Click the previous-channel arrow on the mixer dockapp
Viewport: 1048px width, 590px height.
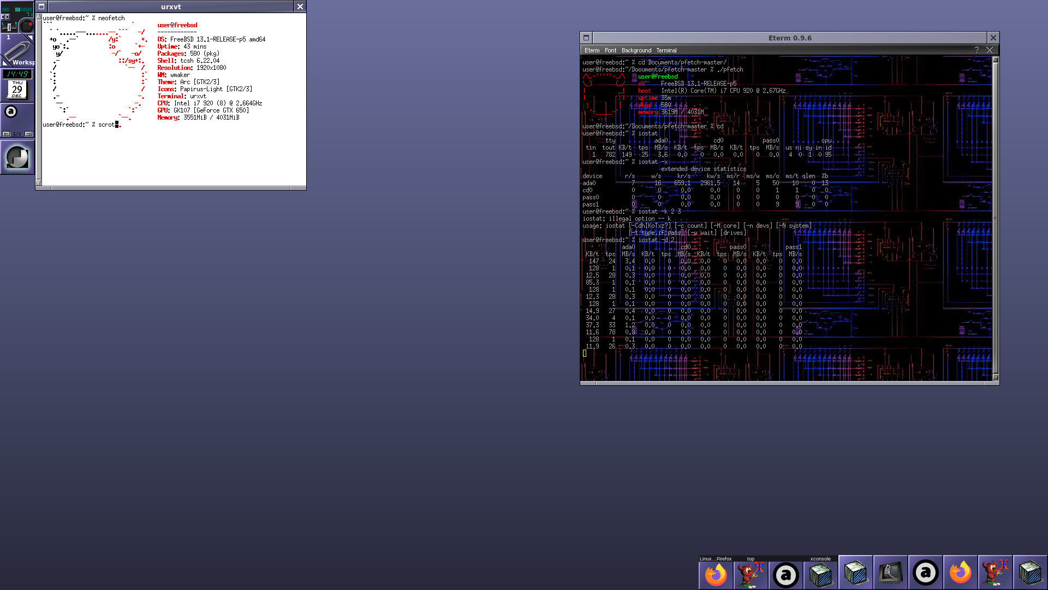point(3,17)
